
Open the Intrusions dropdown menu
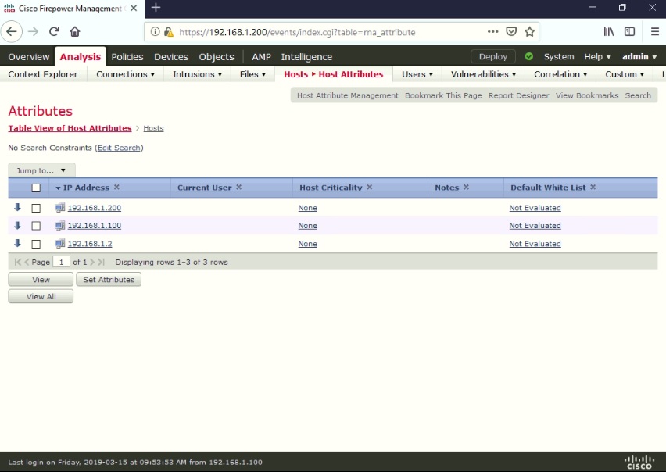(x=197, y=74)
